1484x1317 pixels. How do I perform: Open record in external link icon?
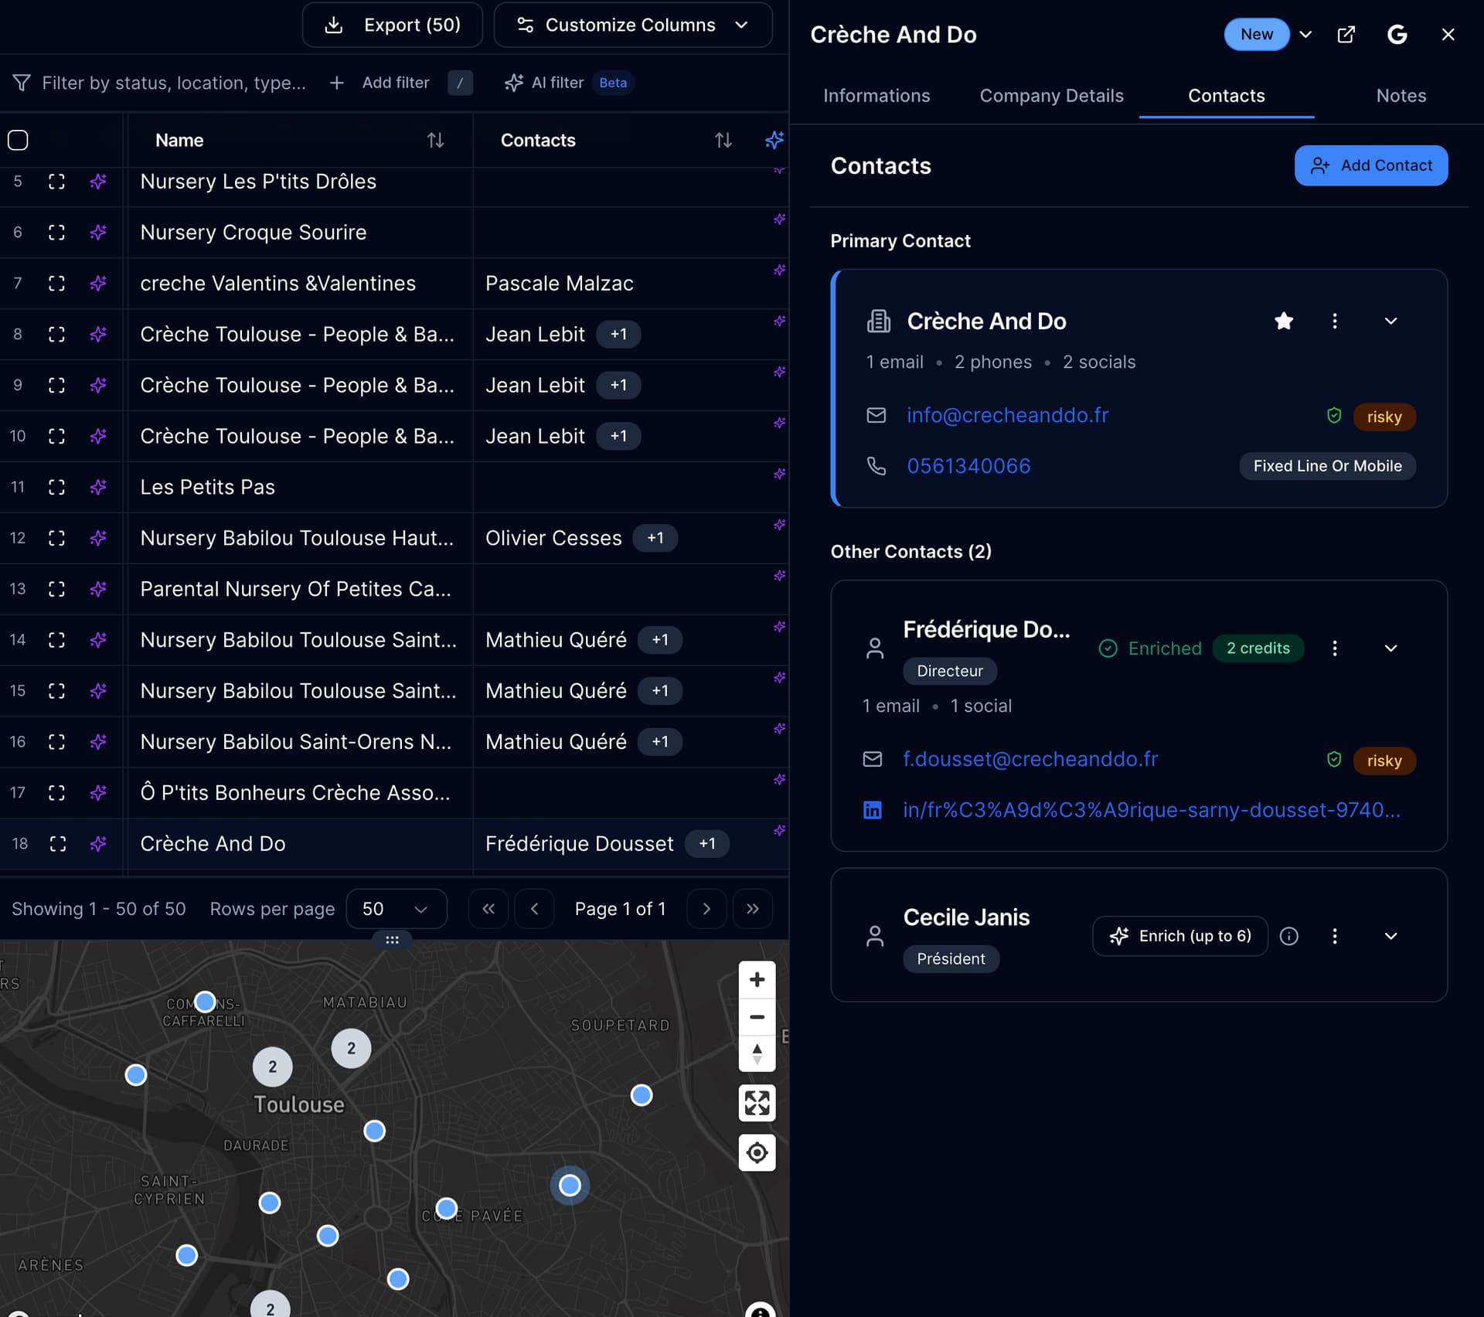(1346, 35)
